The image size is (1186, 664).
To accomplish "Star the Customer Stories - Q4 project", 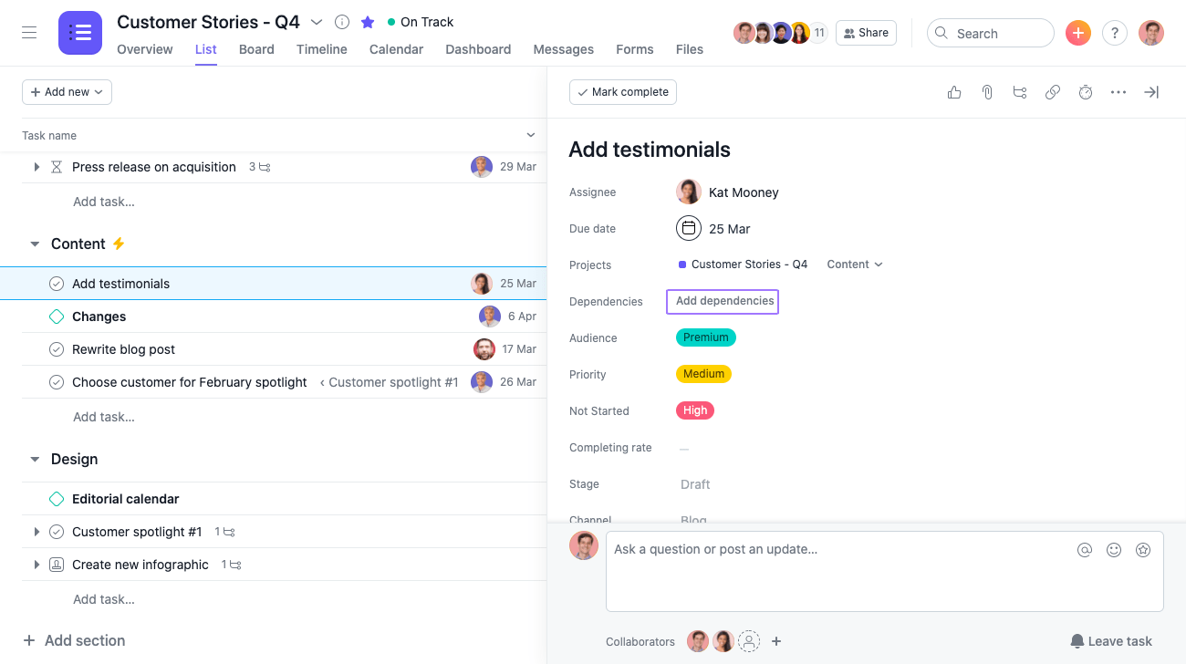I will click(x=367, y=21).
